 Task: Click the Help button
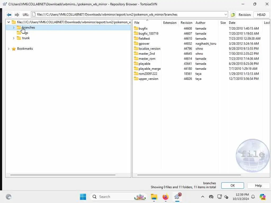tap(258, 186)
